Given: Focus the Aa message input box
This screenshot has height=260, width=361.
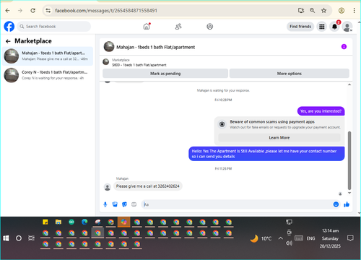Looking at the screenshot, I should [237, 204].
